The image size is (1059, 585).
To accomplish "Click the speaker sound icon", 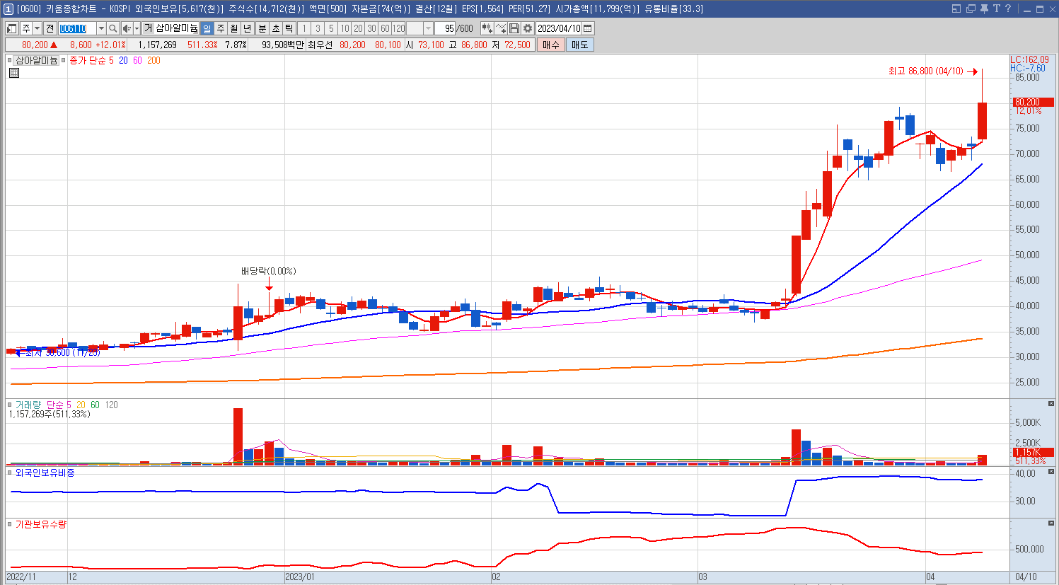I will (127, 28).
